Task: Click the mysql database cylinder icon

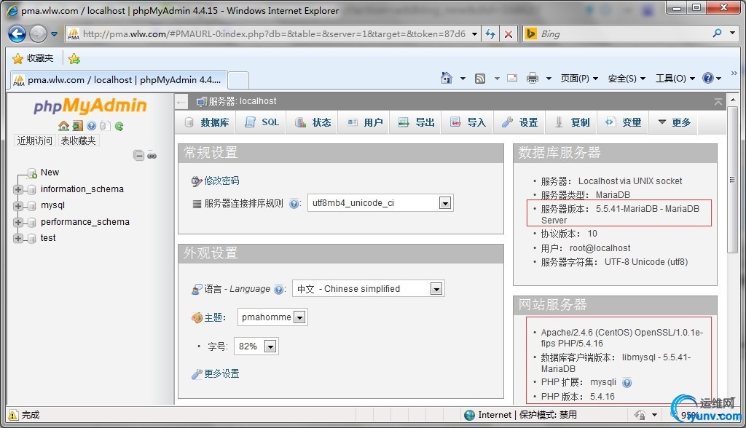Action: tap(31, 206)
